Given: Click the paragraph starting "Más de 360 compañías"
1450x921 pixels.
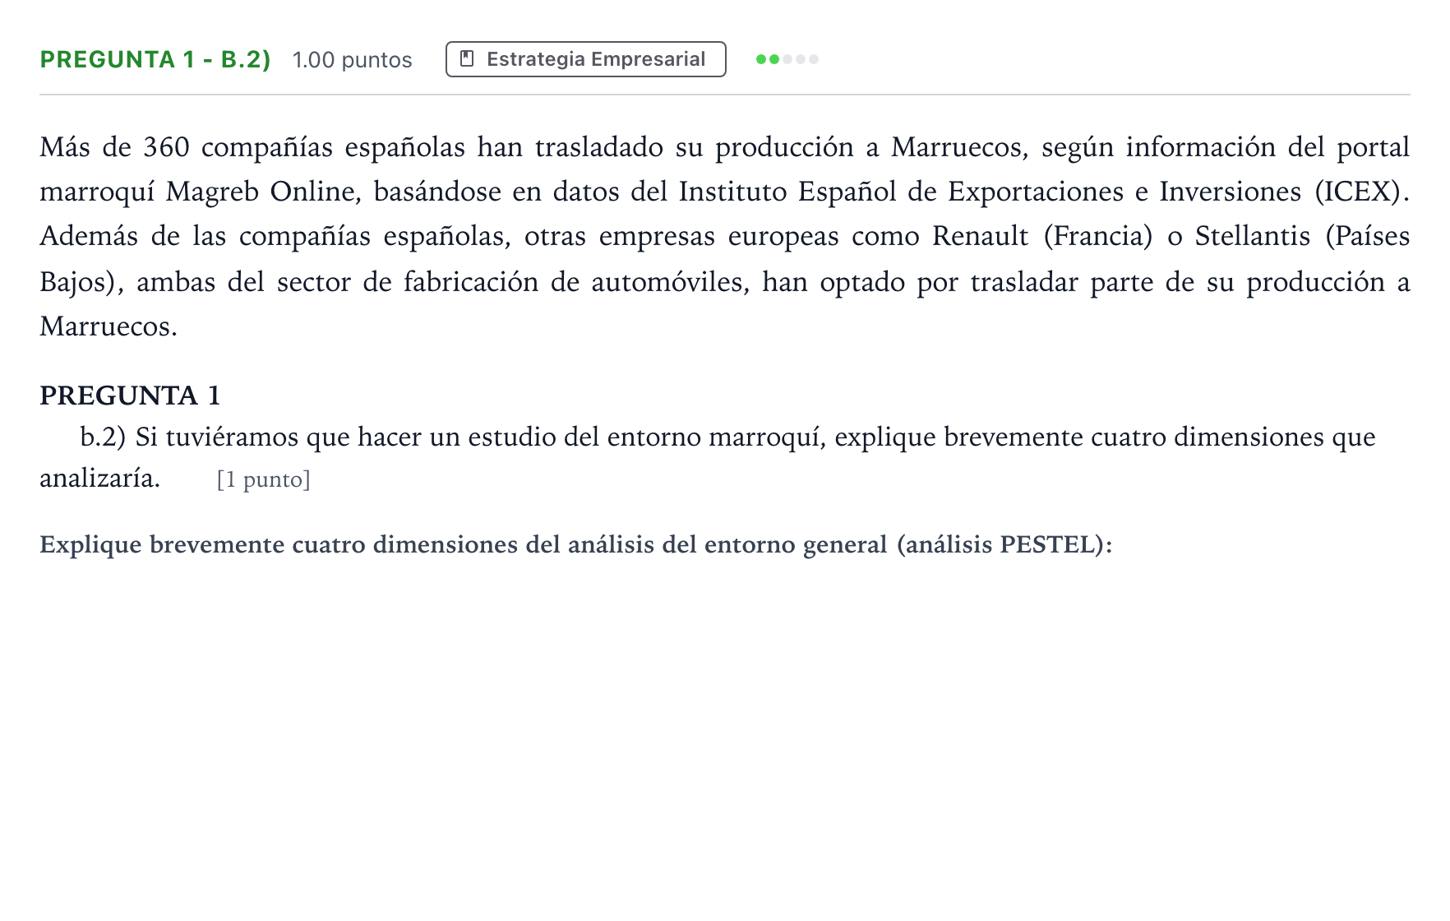Looking at the screenshot, I should click(724, 237).
